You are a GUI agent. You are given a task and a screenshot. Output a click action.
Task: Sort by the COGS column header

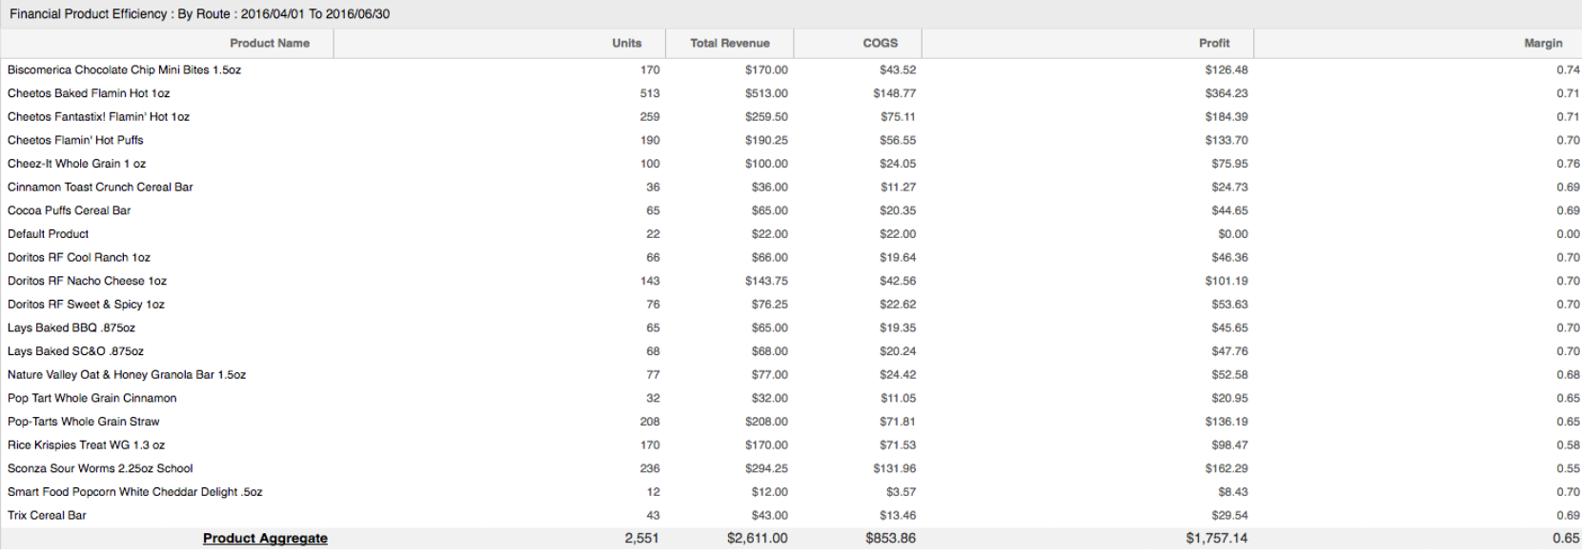click(x=880, y=43)
